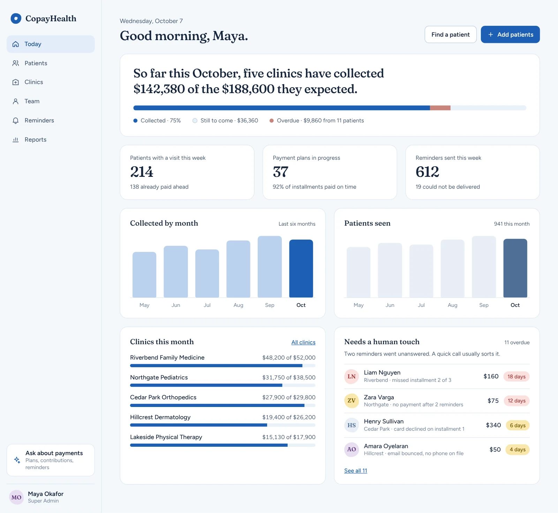Open the Reminders page
The image size is (558, 513).
(x=51, y=121)
